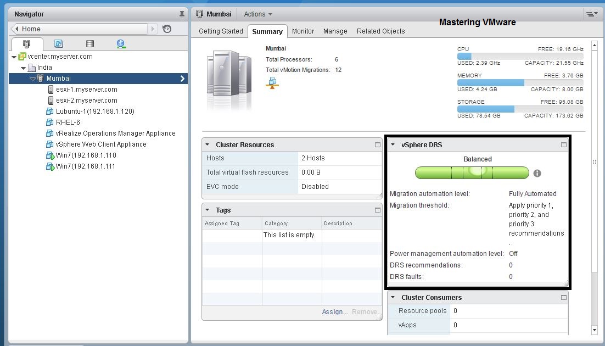Select RHEL-6 in the inventory tree
605x346 pixels.
point(68,122)
